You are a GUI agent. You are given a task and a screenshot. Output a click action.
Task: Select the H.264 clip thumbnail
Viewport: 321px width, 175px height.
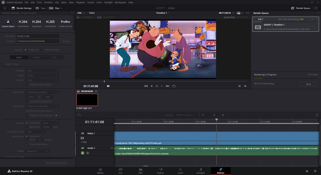87,100
